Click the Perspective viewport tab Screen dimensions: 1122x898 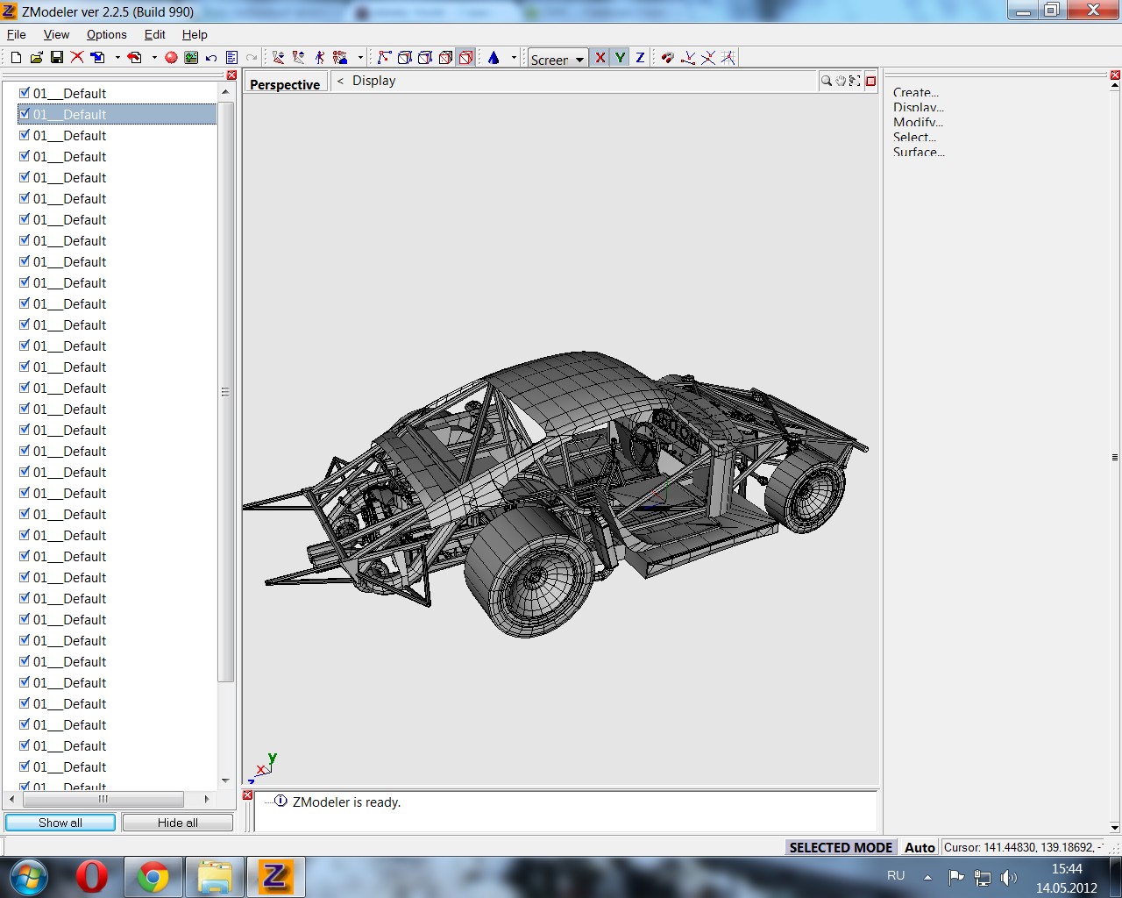[285, 84]
